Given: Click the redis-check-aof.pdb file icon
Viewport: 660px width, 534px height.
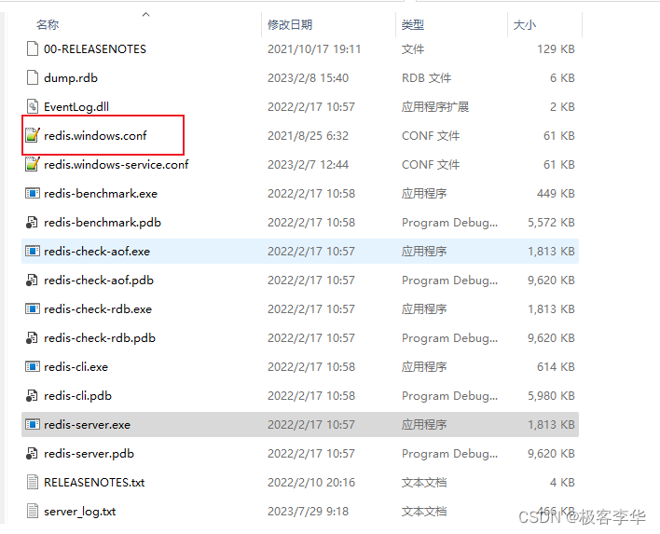Looking at the screenshot, I should pyautogui.click(x=32, y=280).
